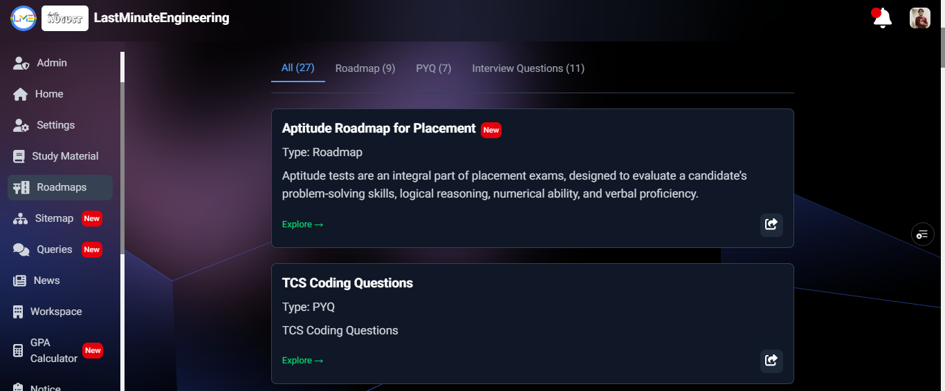Click the notification bell icon
The height and width of the screenshot is (391, 945).
pos(882,19)
